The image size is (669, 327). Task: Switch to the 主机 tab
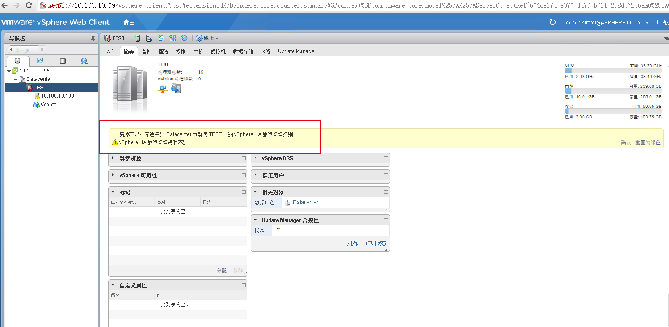pos(198,51)
